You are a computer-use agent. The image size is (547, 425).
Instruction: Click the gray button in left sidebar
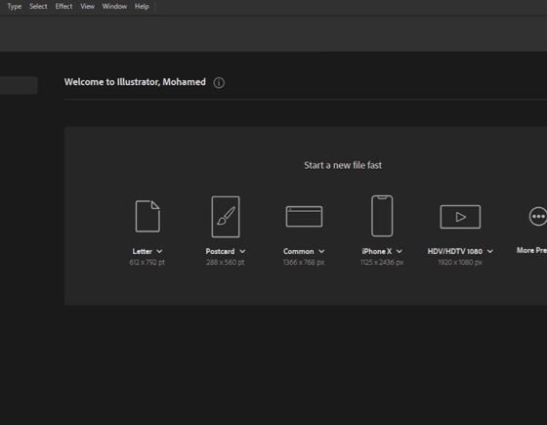click(x=19, y=86)
